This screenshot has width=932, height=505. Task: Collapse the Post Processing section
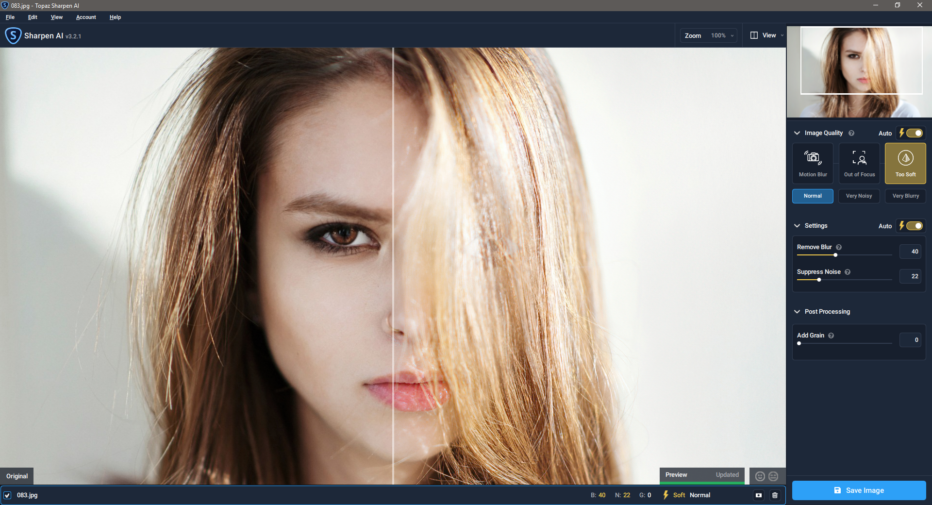(797, 312)
